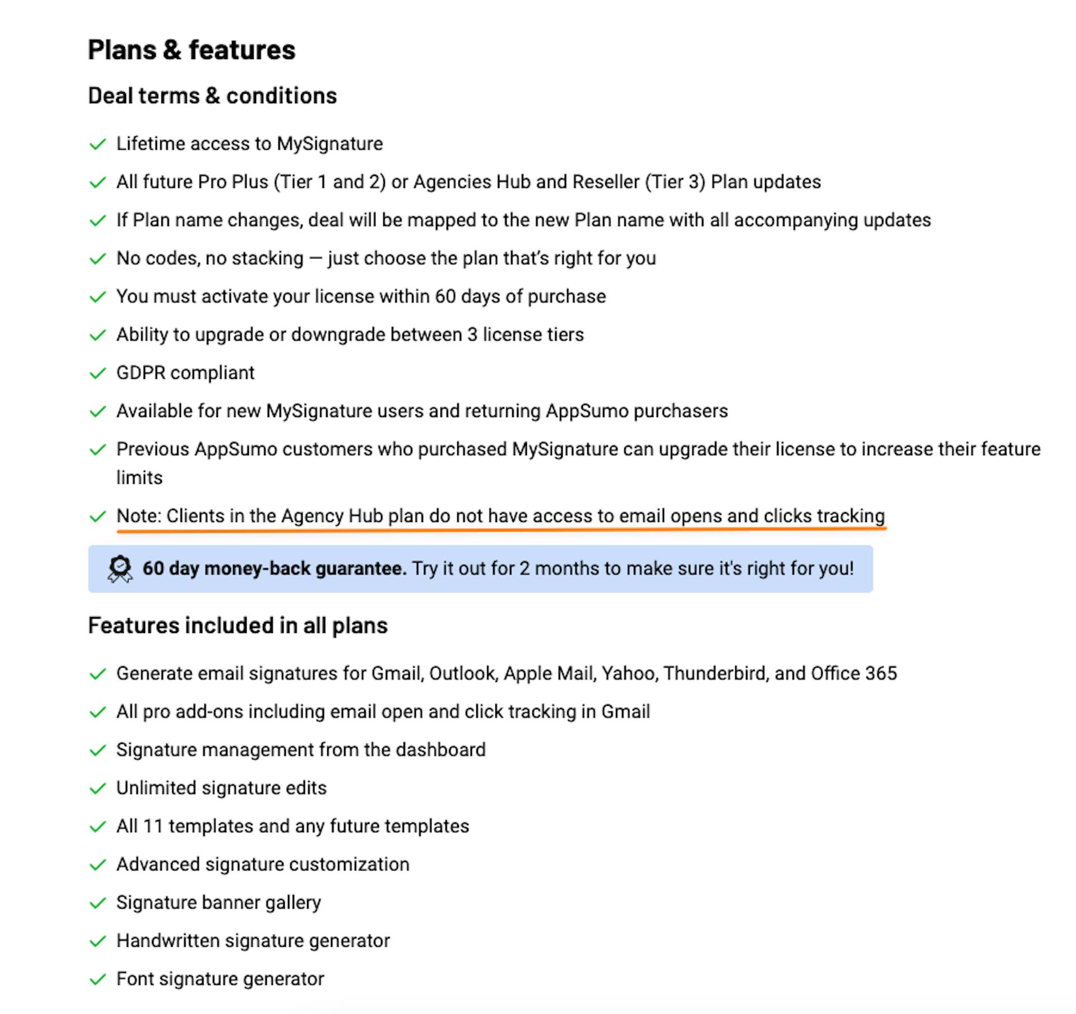Click the Generate email signatures for Gmail line
Screen dimensions: 1076x1014
(507, 674)
